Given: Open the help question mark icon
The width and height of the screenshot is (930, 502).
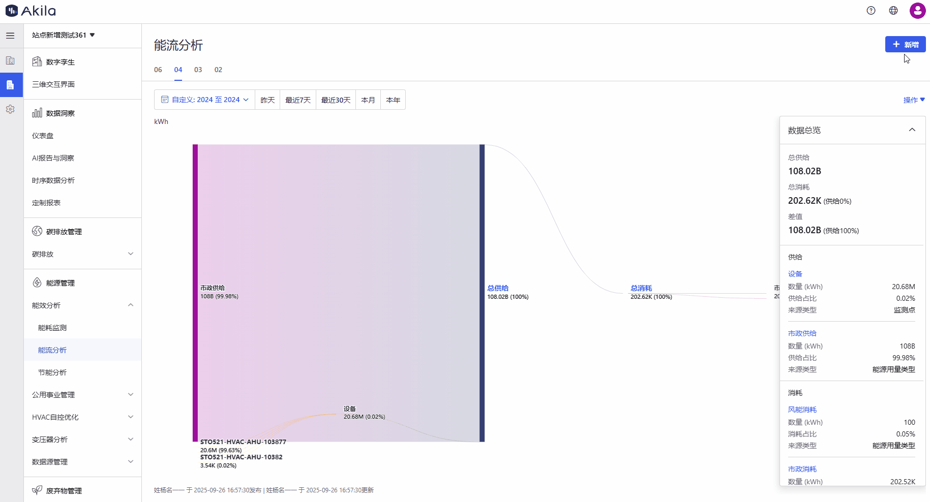Looking at the screenshot, I should coord(871,11).
